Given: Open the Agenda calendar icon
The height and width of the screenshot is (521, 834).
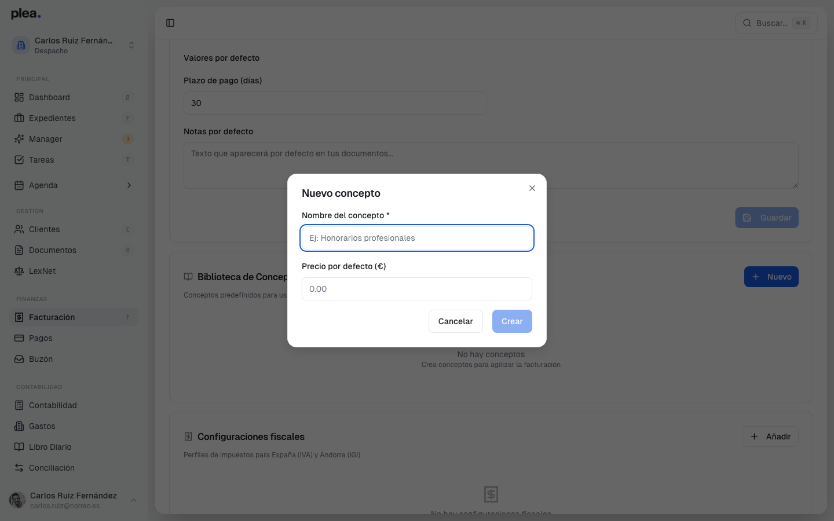Looking at the screenshot, I should click(x=19, y=185).
